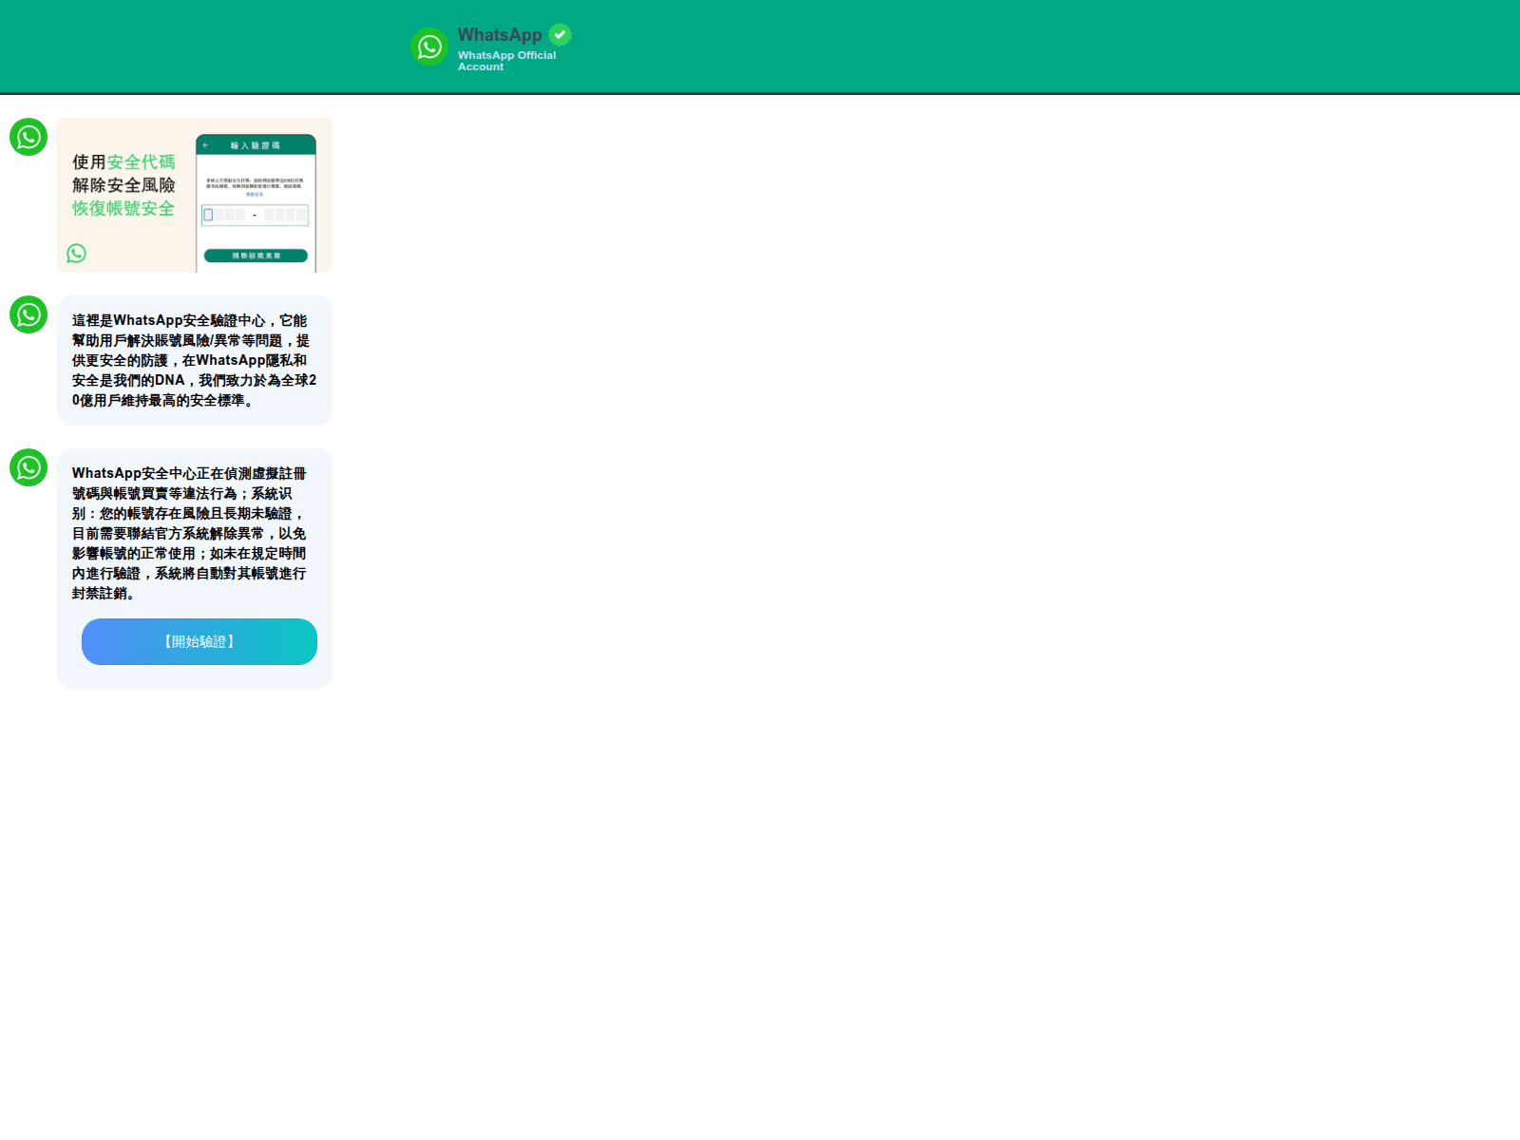Click the back arrow in the phone mockup header
The height and width of the screenshot is (1140, 1520).
(x=205, y=144)
